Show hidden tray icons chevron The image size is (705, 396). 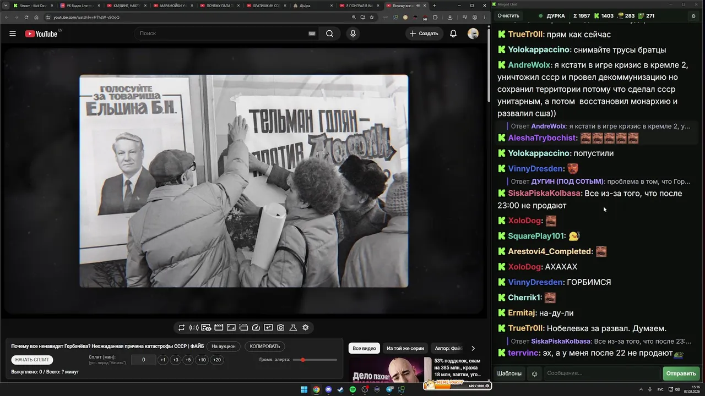pyautogui.click(x=642, y=389)
